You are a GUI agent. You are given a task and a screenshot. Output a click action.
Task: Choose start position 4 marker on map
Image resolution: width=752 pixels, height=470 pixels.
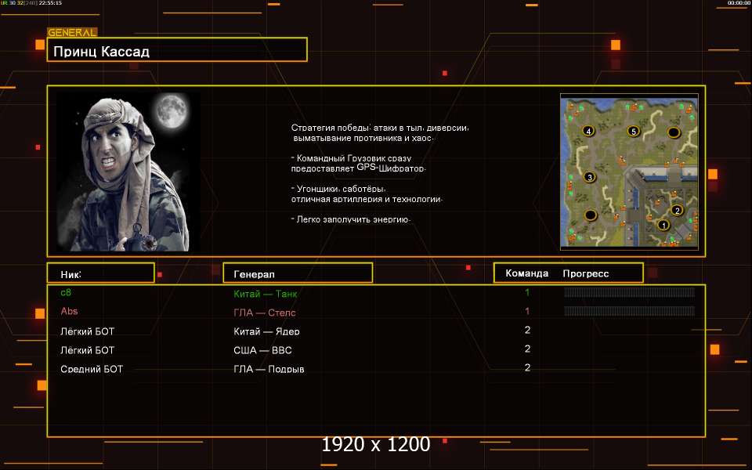(x=588, y=131)
